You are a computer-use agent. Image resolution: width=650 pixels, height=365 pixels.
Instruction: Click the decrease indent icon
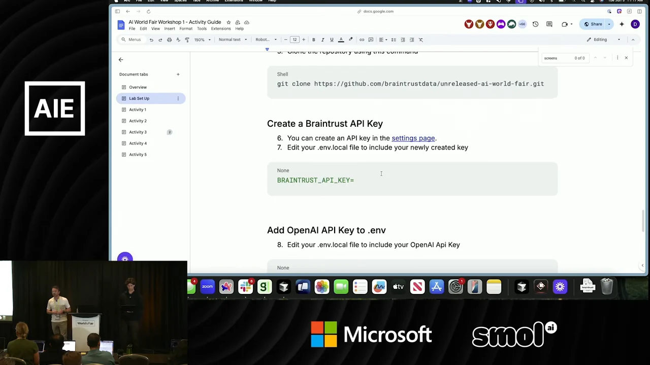[x=403, y=40]
